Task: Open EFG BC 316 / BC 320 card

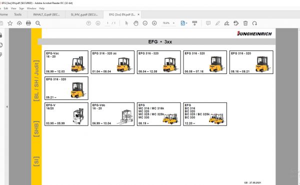Action: [x=205, y=114]
